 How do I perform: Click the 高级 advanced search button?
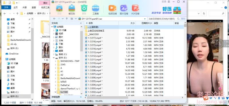point(183,19)
